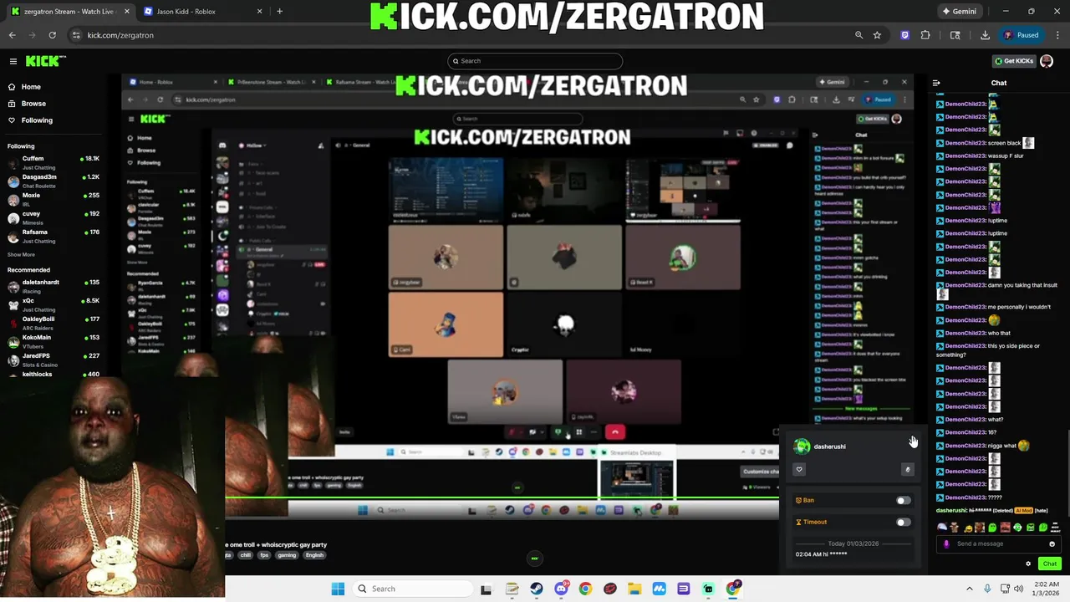Bookmark this page with star icon
Screen dimensions: 1070x602
[877, 35]
